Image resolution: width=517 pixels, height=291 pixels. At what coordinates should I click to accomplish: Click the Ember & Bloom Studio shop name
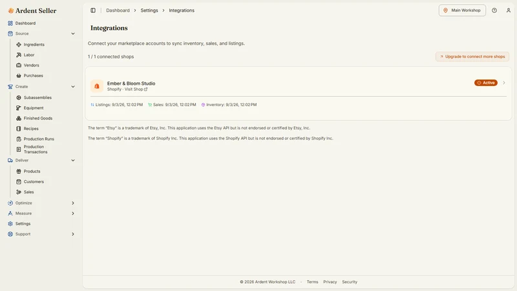tap(131, 83)
